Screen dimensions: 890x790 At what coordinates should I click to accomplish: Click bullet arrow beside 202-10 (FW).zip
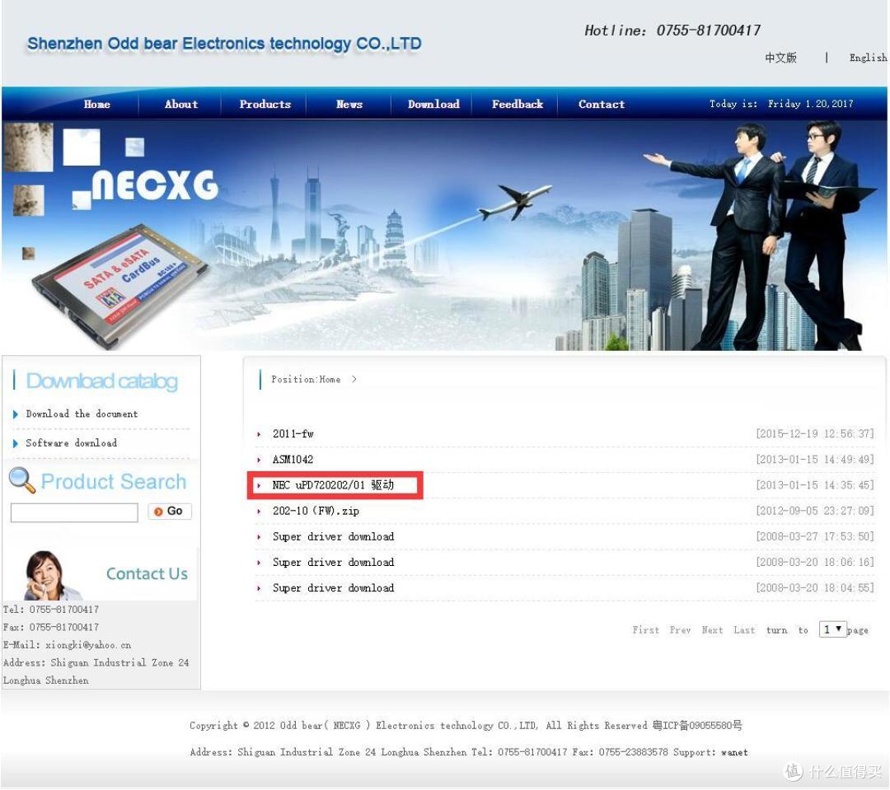click(x=259, y=512)
